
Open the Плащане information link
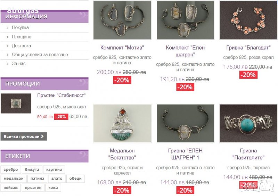tap(22, 37)
